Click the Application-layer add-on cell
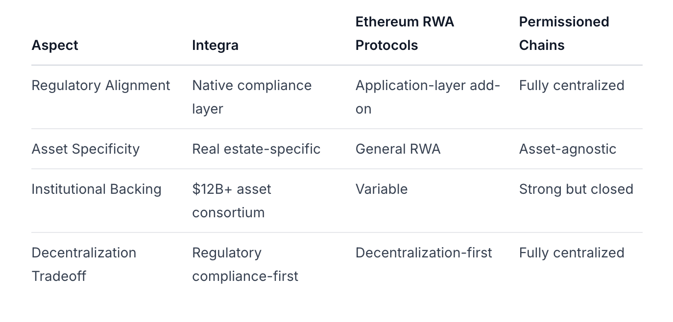673x322 pixels. coord(428,97)
